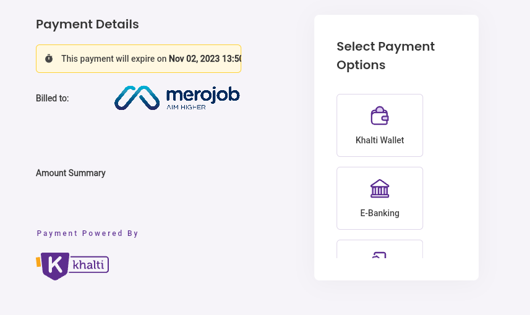Screen dimensions: 530x315
Task: Click the stopwatch icon in expiry notice
Action: [49, 59]
